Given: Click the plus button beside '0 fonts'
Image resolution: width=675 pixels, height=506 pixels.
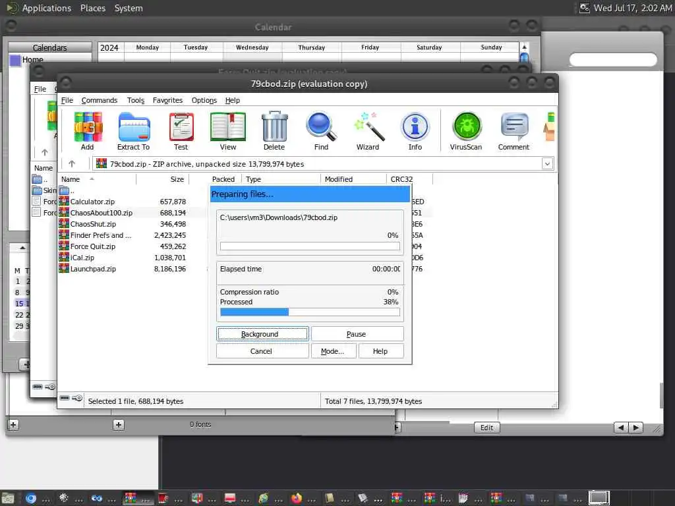Looking at the screenshot, I should (x=119, y=425).
